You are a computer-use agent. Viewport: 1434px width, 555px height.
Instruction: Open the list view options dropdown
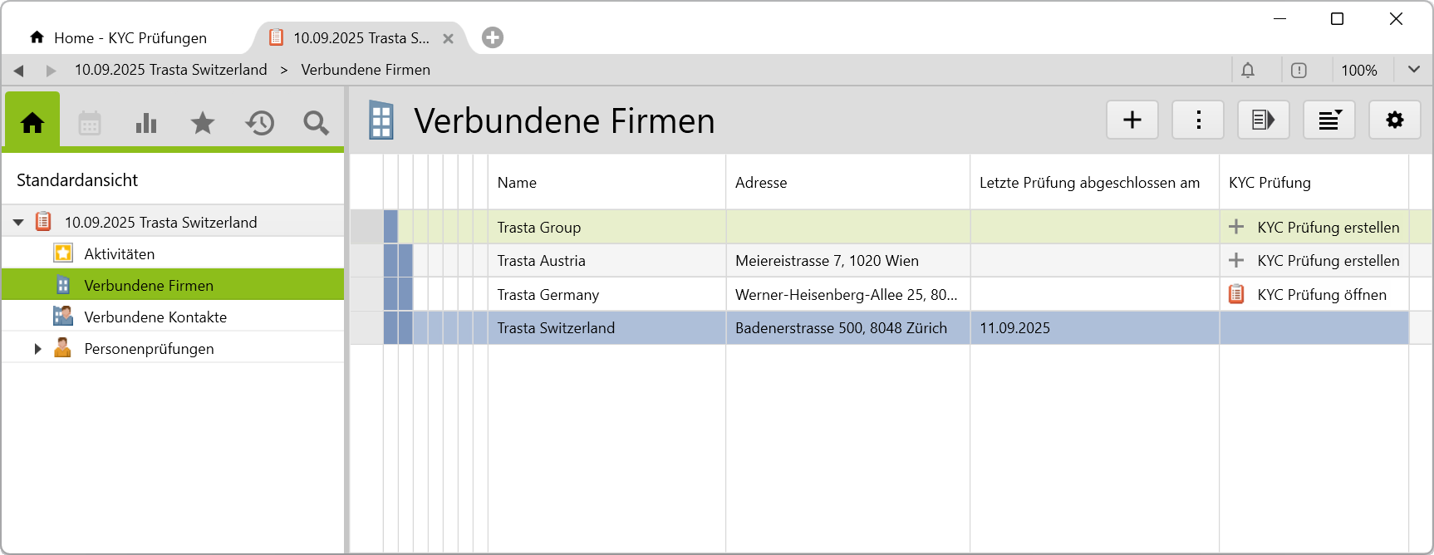(1328, 120)
